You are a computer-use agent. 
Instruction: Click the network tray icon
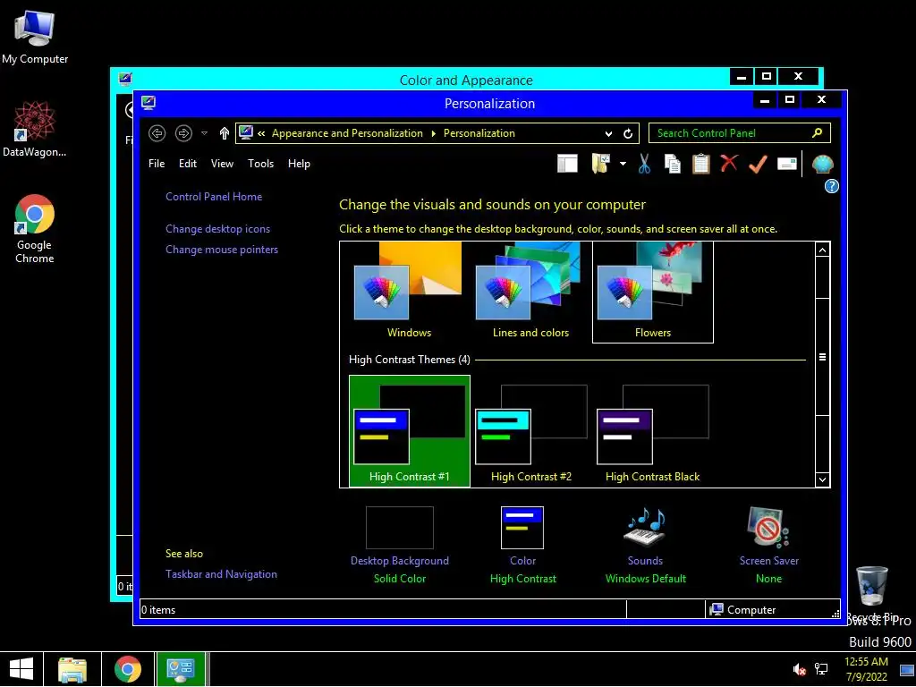click(821, 669)
